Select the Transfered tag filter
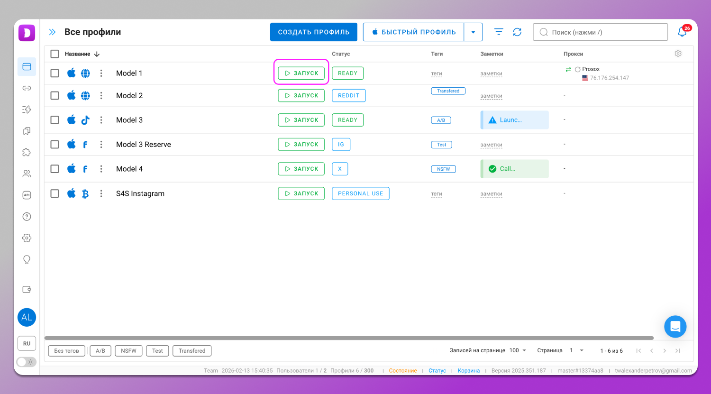This screenshot has width=711, height=394. tap(192, 351)
